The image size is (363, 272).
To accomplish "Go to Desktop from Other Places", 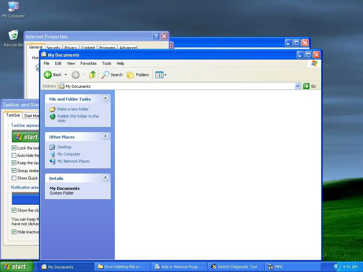I will (65, 147).
